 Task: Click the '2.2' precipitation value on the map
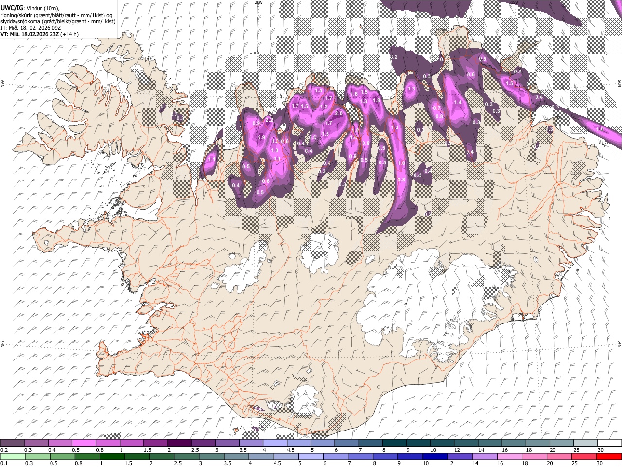click(269, 120)
